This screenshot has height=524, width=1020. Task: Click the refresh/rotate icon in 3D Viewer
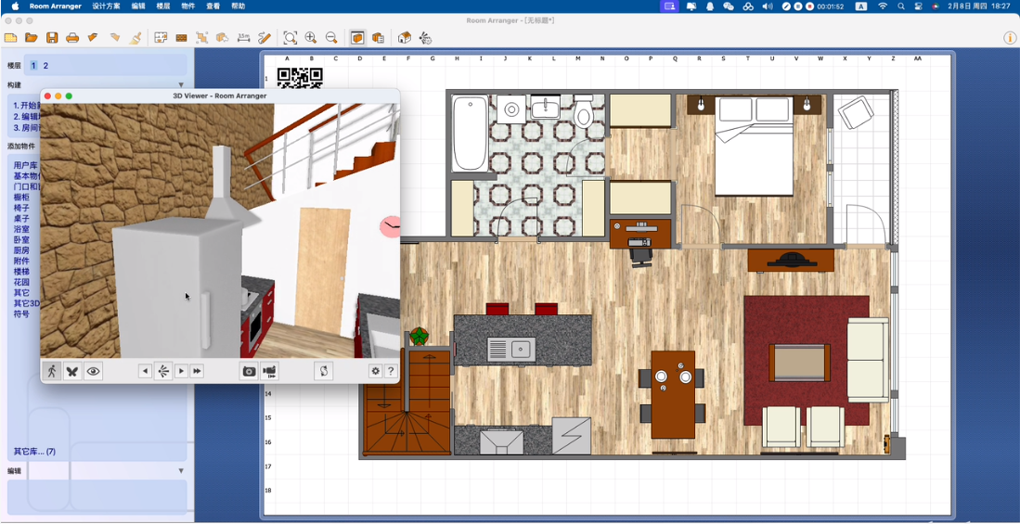324,371
